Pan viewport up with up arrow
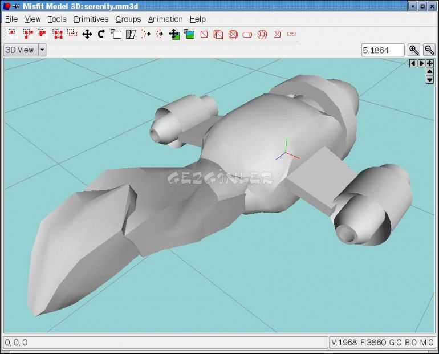Image resolution: width=439 pixels, height=354 pixels. 430,72
